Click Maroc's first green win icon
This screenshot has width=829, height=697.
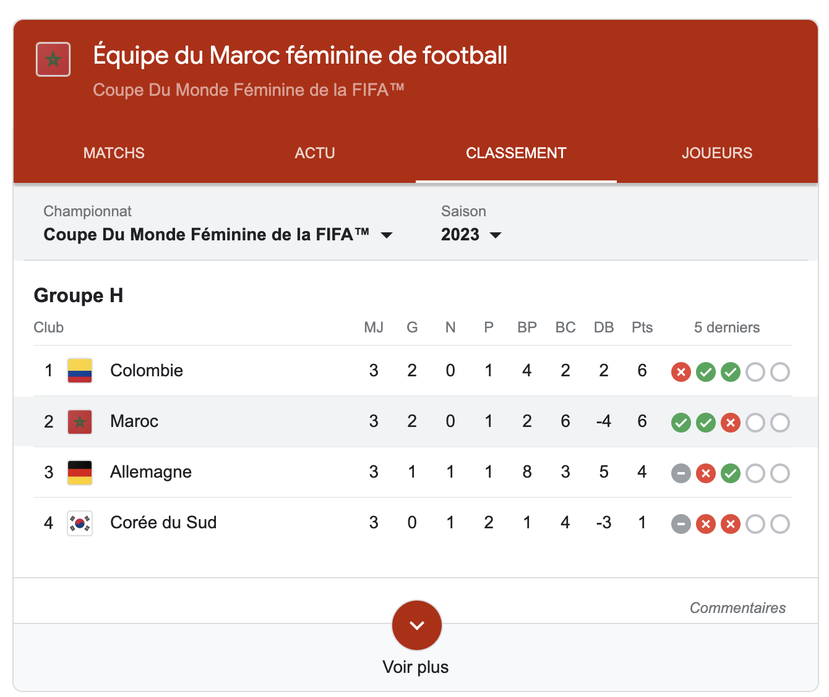[x=681, y=423]
